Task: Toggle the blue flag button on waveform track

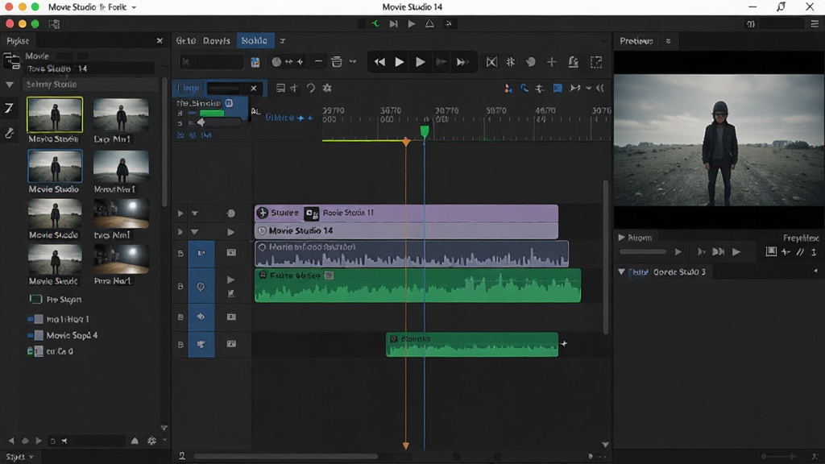Action: [x=201, y=254]
